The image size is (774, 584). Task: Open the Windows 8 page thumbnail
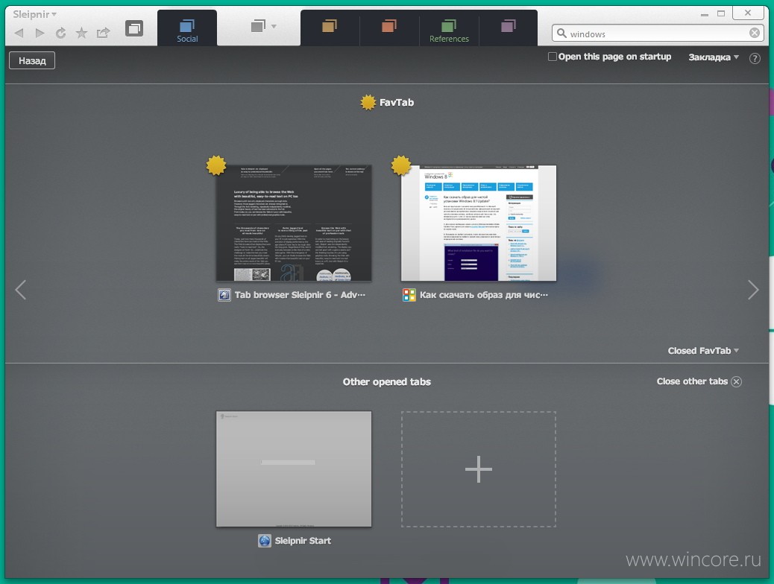point(478,223)
